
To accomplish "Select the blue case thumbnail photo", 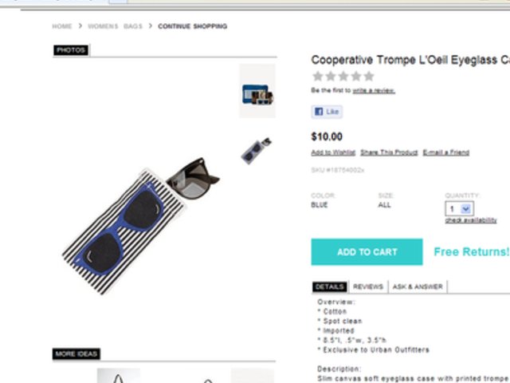I will click(257, 91).
